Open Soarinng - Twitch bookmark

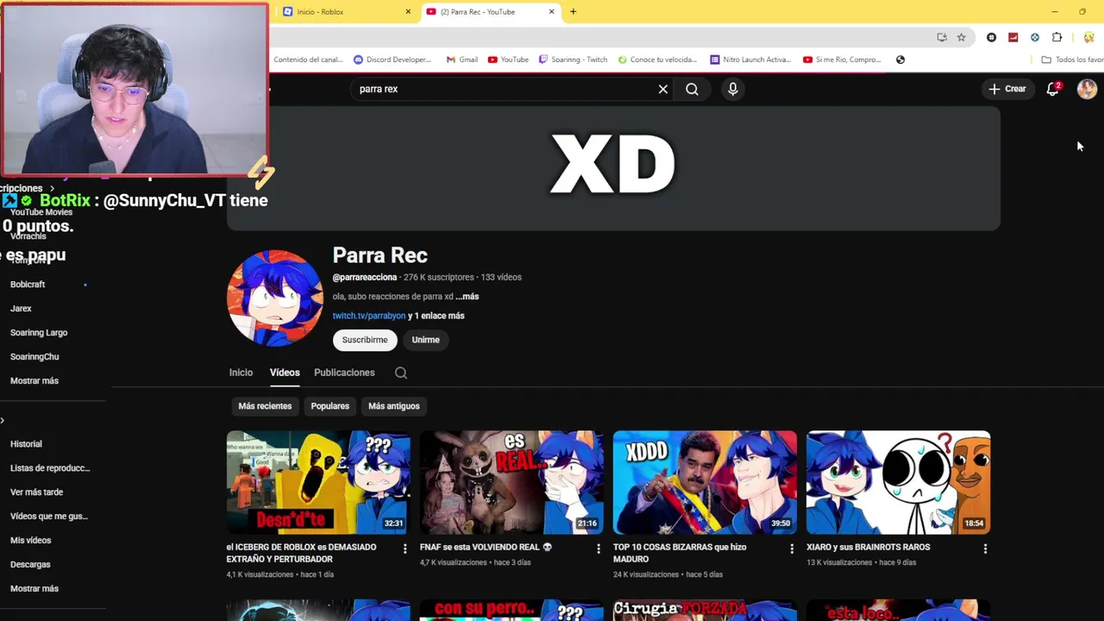[x=573, y=60]
